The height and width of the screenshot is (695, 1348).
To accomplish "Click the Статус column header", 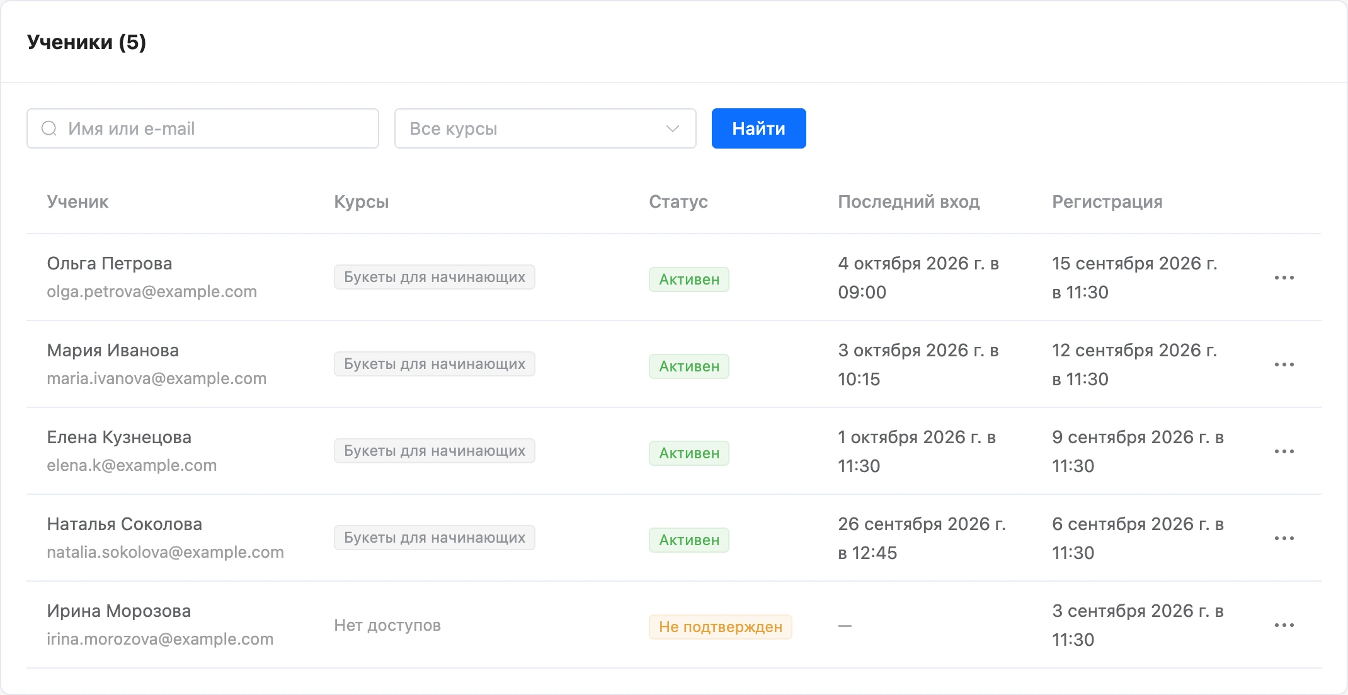I will [x=678, y=201].
